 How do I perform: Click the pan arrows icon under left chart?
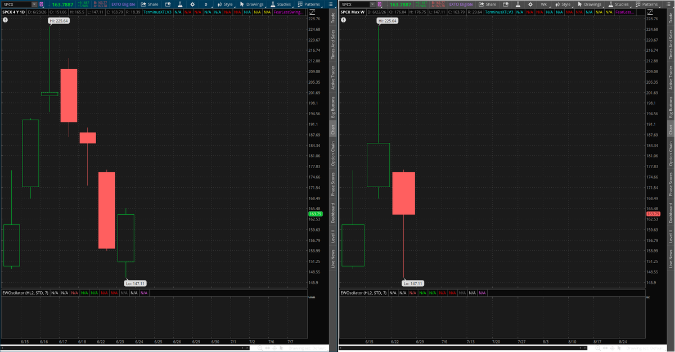tap(267, 348)
